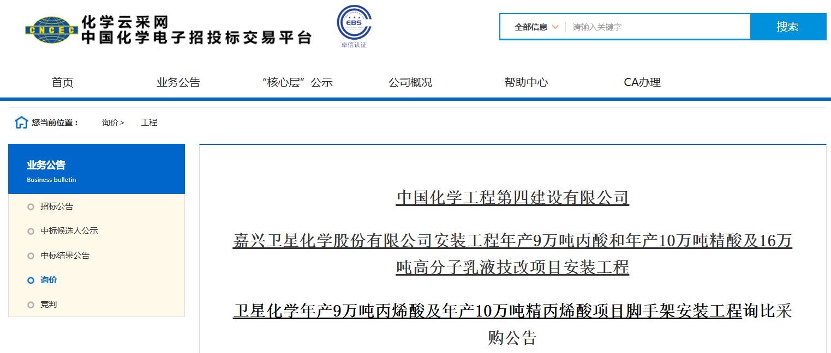Open the CA办理 navigation item

click(x=642, y=82)
